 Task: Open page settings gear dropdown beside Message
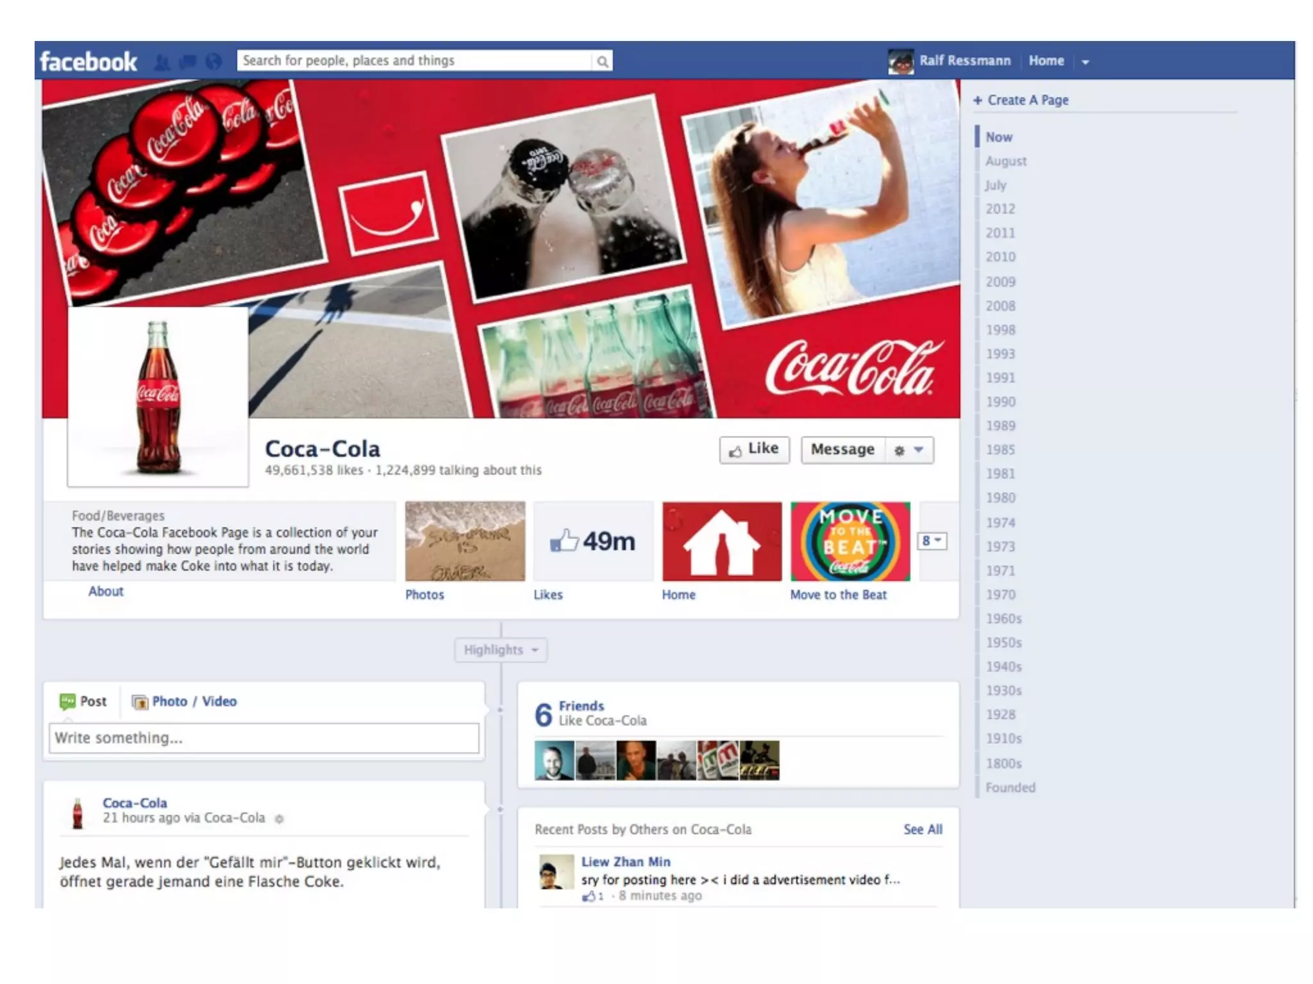908,450
